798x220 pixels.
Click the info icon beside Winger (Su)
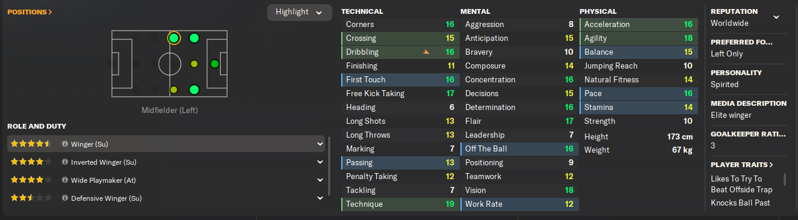64,144
